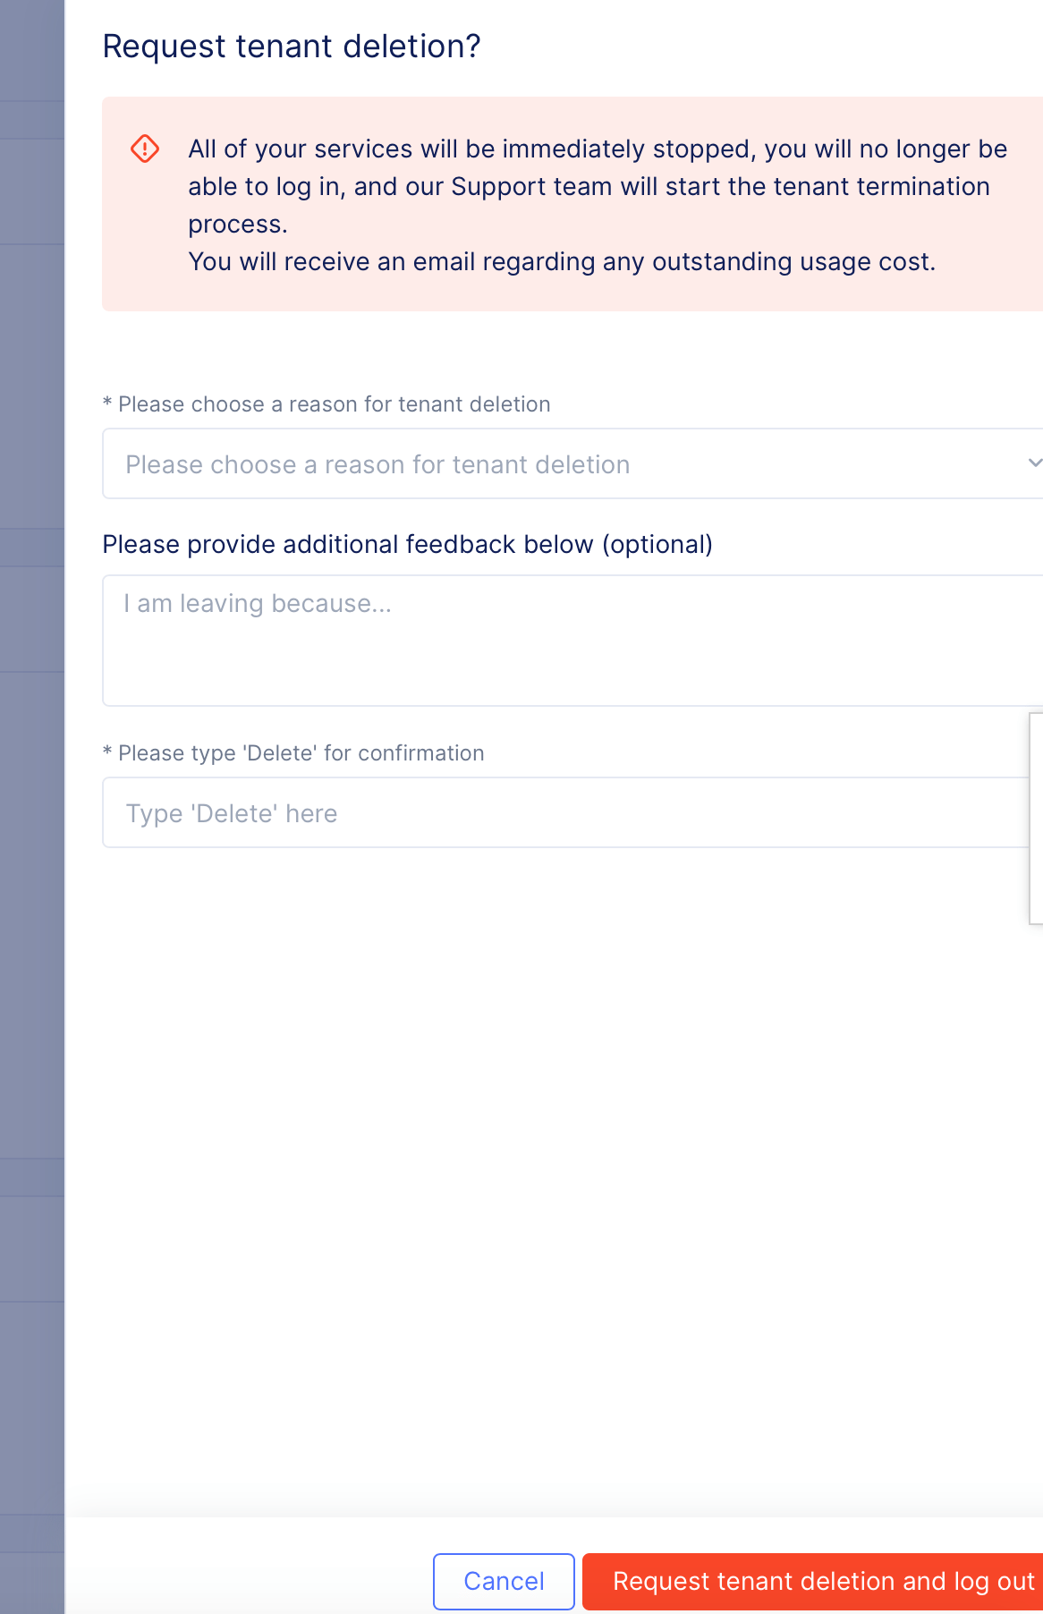Click the red warning alert icon
The width and height of the screenshot is (1043, 1614).
pos(144,148)
